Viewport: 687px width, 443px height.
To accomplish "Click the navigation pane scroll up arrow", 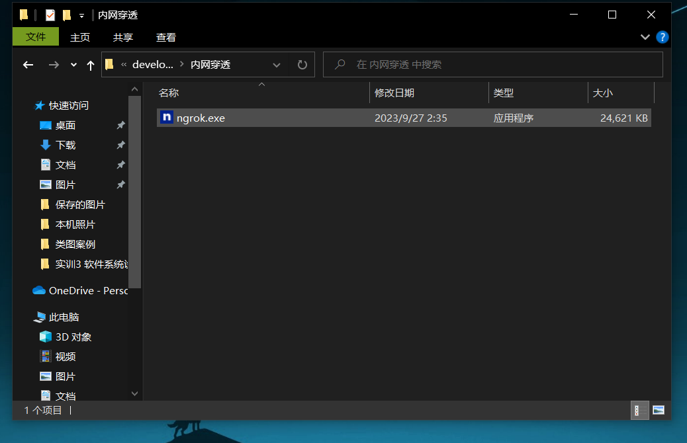I will click(x=134, y=89).
